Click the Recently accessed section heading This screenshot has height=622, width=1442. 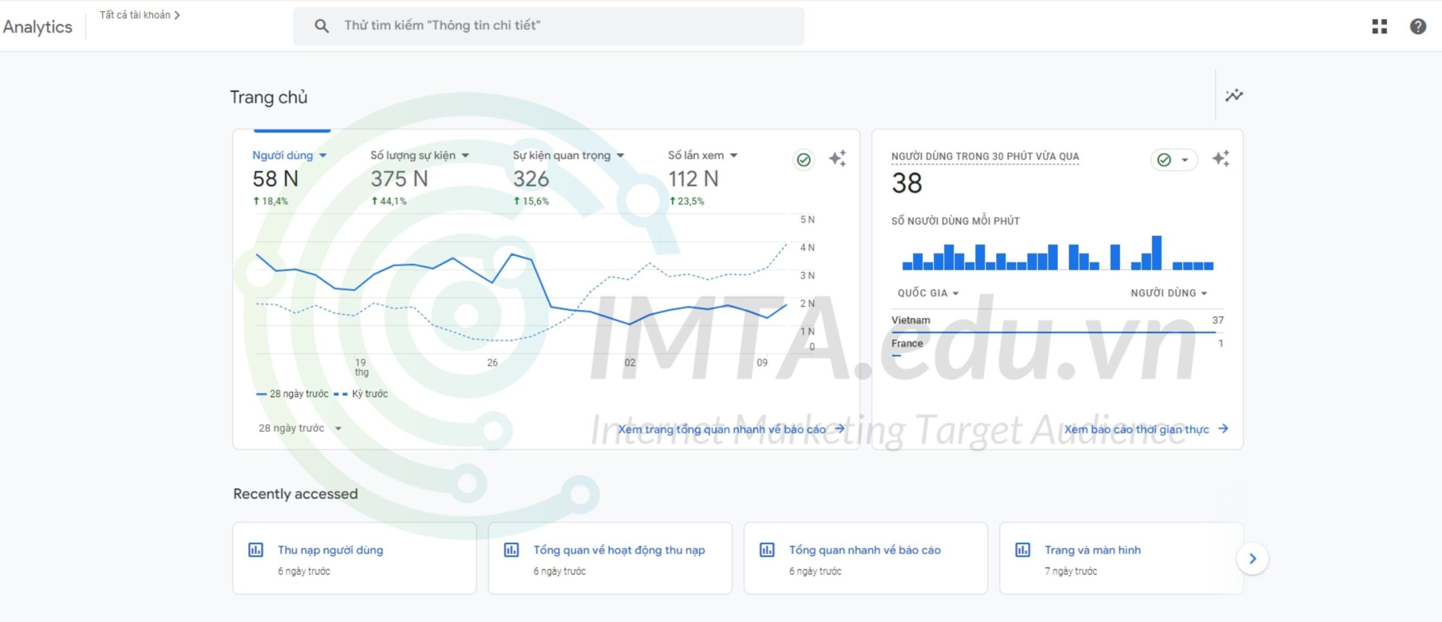tap(296, 494)
